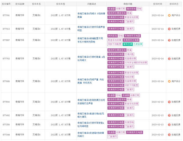Click the 处理反馈 status icon for complaint 877344
The width and height of the screenshot is (183, 141).
tap(169, 135)
